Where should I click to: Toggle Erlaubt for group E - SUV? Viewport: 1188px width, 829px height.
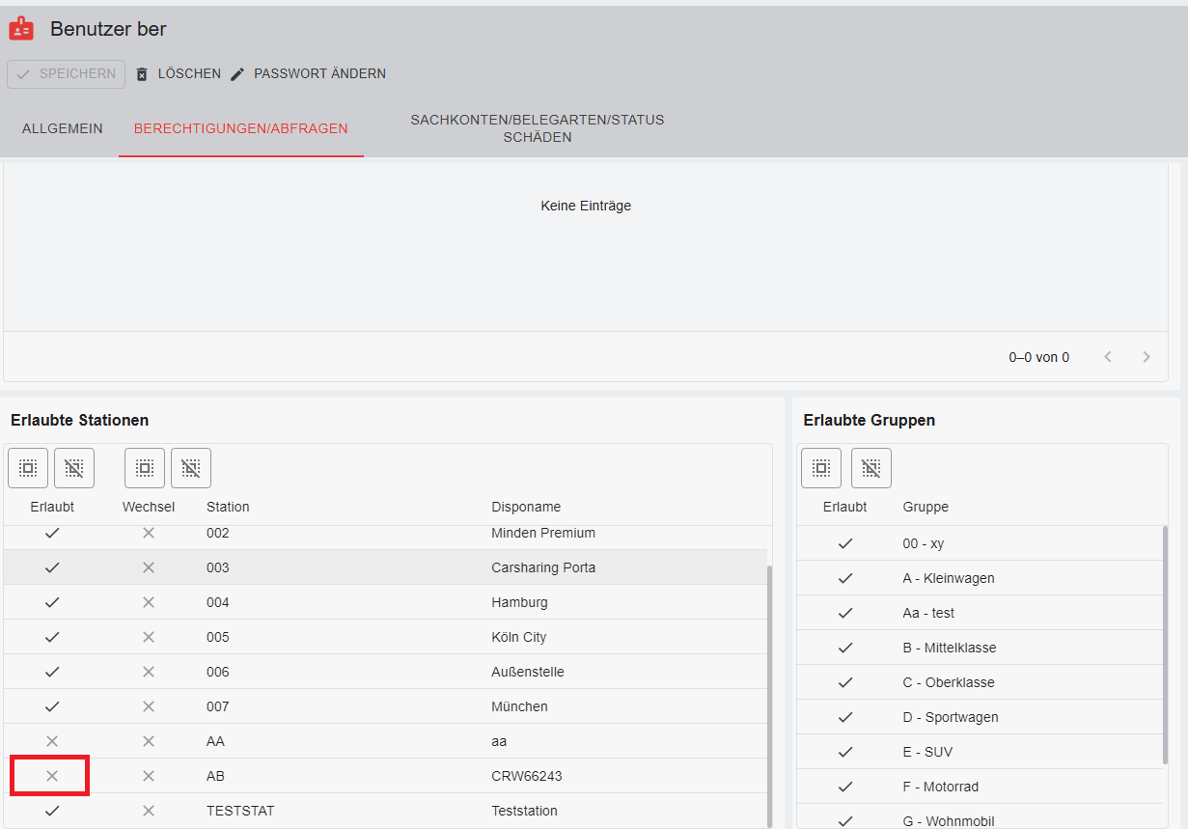[x=845, y=752]
